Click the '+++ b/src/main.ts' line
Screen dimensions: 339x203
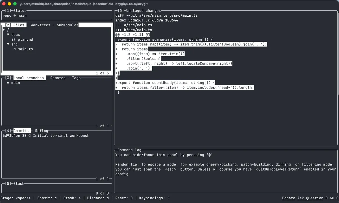[x=134, y=30]
